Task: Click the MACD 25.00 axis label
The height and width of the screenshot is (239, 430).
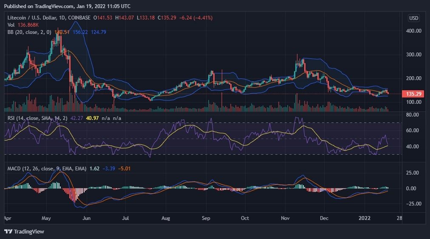Action: point(412,173)
